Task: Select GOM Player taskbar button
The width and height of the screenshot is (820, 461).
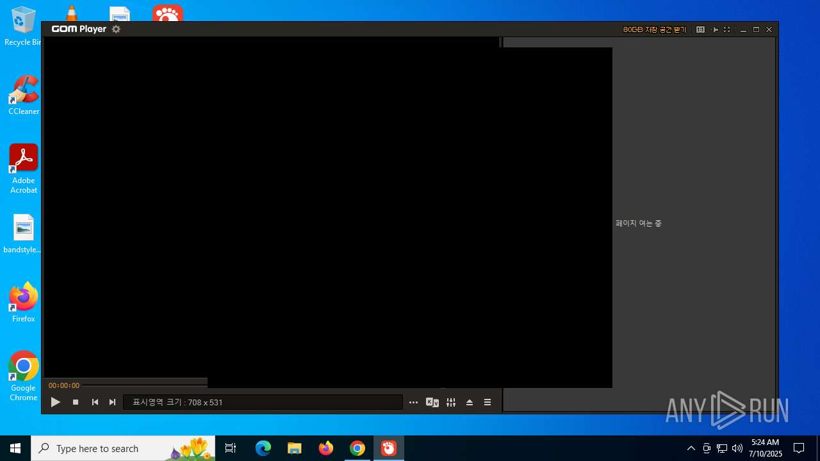Action: [x=389, y=448]
